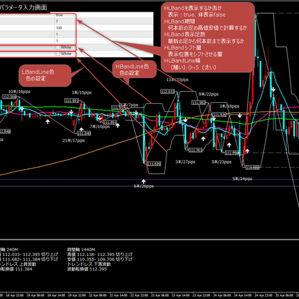Click the 111.699 low price tag
Image resolution: width=299 pixels, height=299 pixels.
[154, 164]
